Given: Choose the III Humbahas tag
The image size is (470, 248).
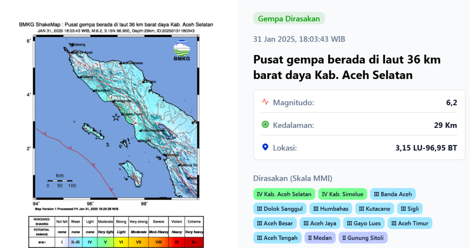Looking at the screenshot, I should (x=330, y=209).
